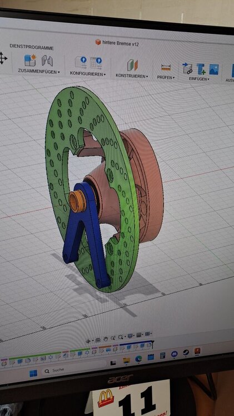Screen dimensions: 234x416
Task: Click the As-built Joint icon
Action: tap(47, 61)
